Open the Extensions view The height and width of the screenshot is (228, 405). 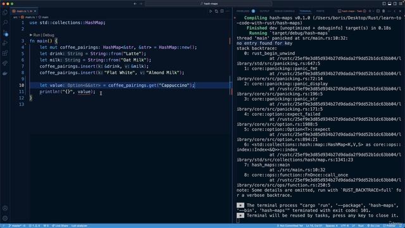(5, 53)
